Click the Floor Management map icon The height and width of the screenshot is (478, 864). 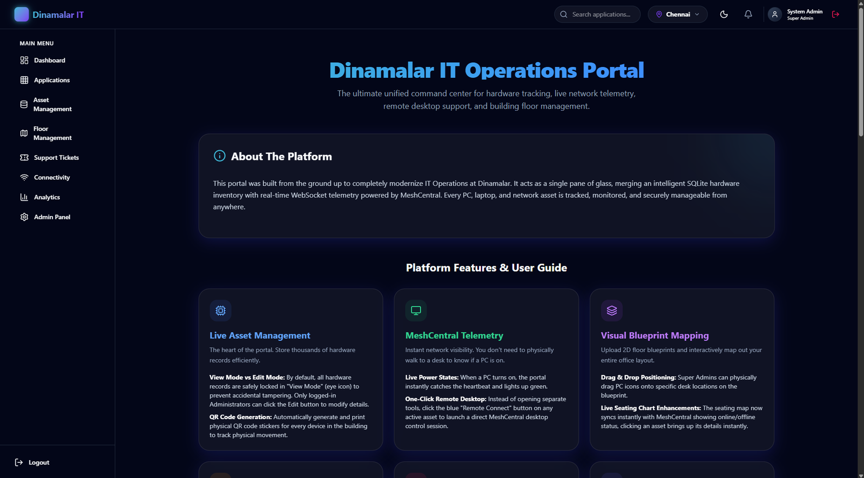tap(24, 133)
